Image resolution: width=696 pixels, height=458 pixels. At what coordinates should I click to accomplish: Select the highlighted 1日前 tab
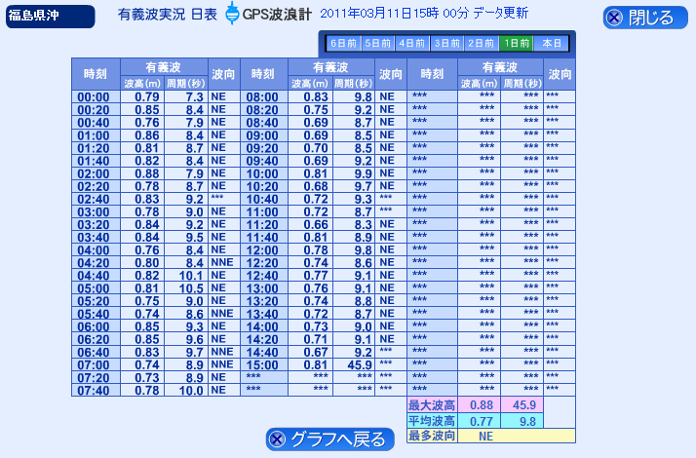coord(517,44)
